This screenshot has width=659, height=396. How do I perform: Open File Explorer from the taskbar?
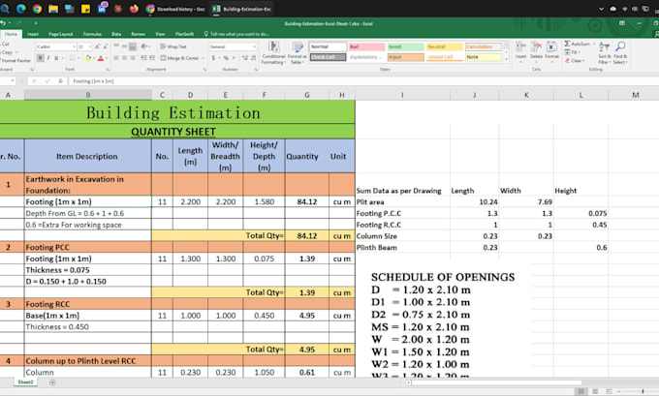tap(53, 9)
